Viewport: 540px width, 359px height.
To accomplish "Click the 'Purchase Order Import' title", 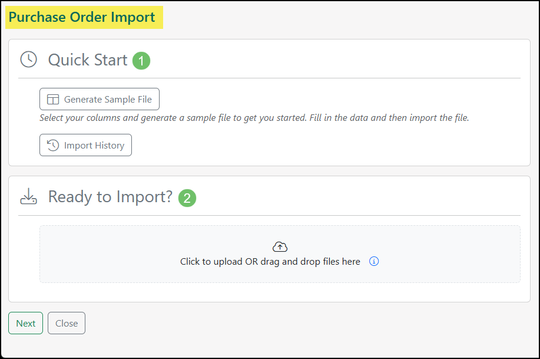I will click(82, 17).
